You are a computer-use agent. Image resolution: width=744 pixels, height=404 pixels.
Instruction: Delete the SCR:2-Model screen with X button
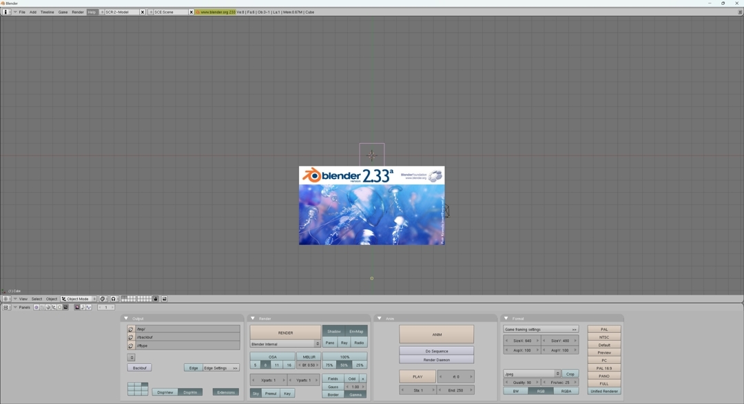point(143,12)
